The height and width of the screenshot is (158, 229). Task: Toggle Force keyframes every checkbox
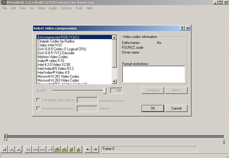pos(38,109)
